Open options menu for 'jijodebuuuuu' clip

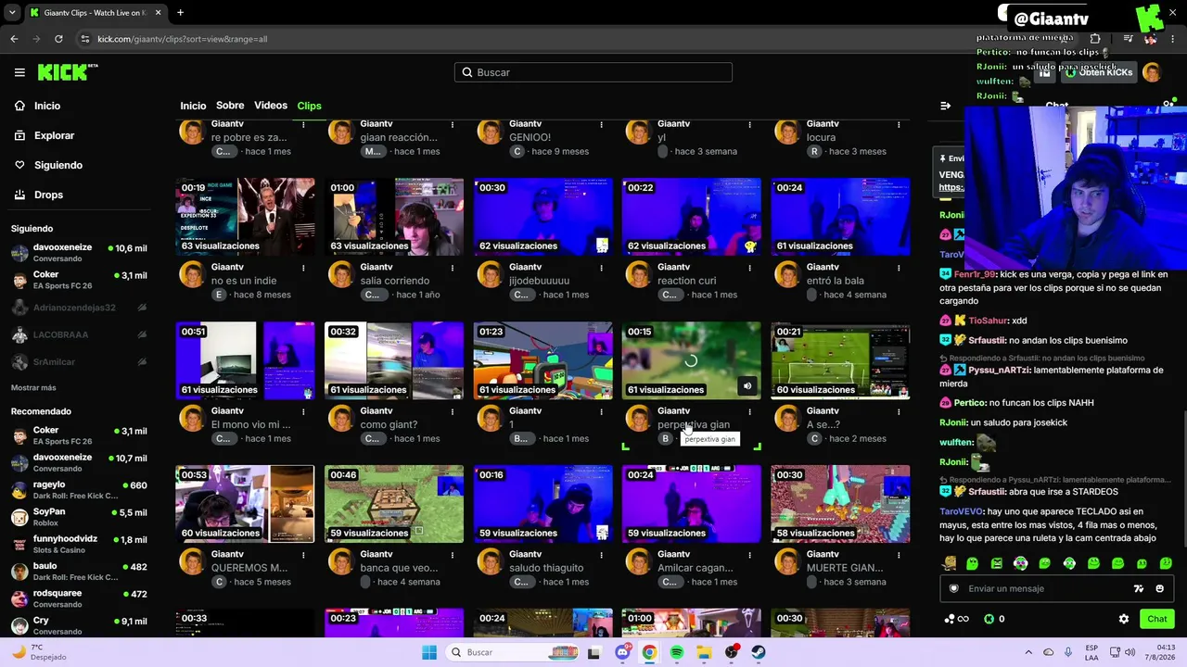pos(601,268)
